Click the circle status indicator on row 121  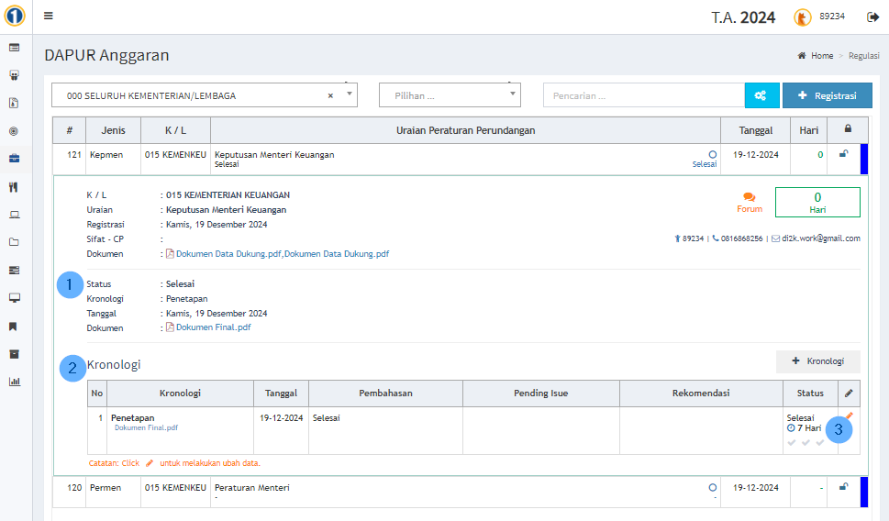[x=712, y=154]
